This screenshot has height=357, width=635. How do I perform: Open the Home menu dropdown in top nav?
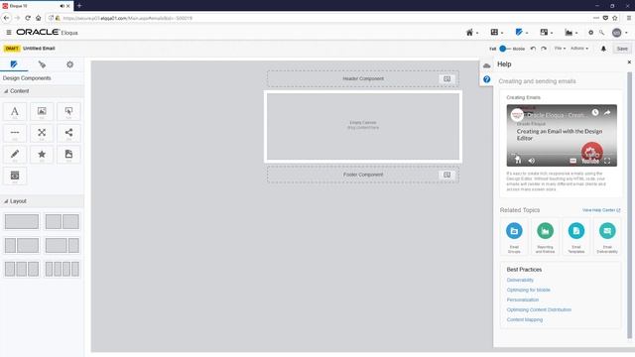(x=472, y=33)
